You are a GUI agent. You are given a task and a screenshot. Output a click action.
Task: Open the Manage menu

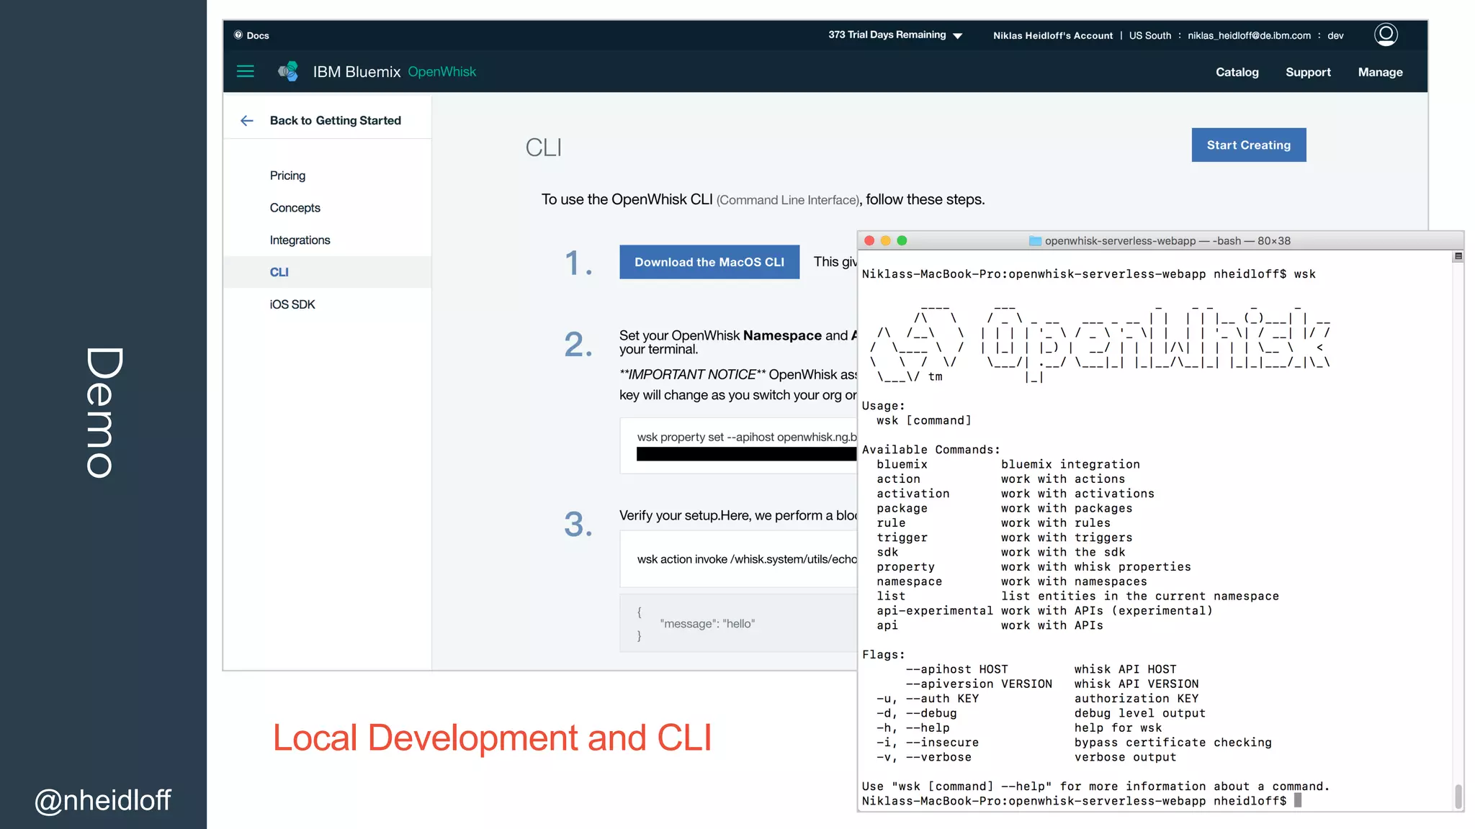(1380, 72)
